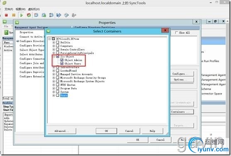Uncheck the Object Admins checkbox
Image resolution: width=231 pixels, height=156 pixels.
(x=62, y=60)
